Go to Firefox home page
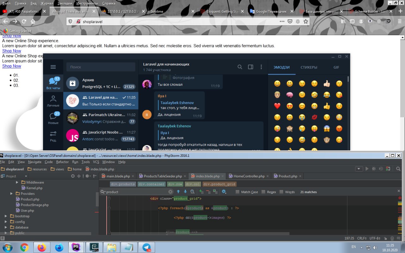 (x=33, y=22)
